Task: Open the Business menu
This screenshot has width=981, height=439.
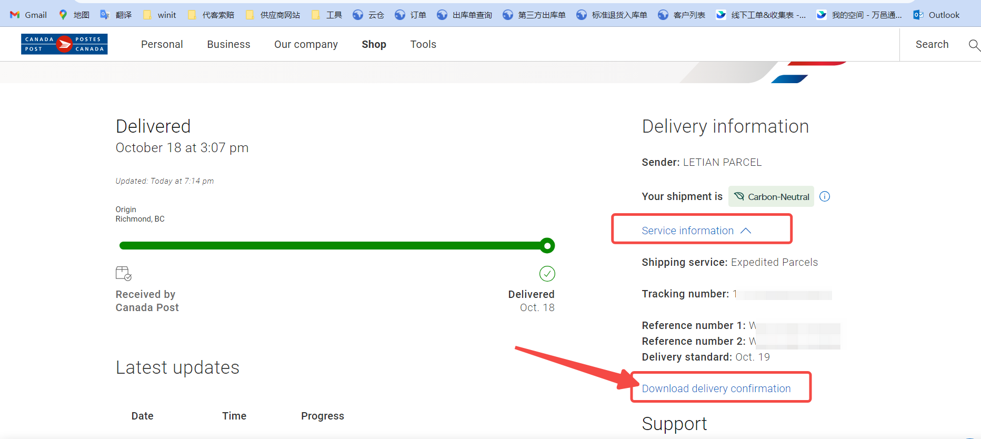Action: coord(228,44)
